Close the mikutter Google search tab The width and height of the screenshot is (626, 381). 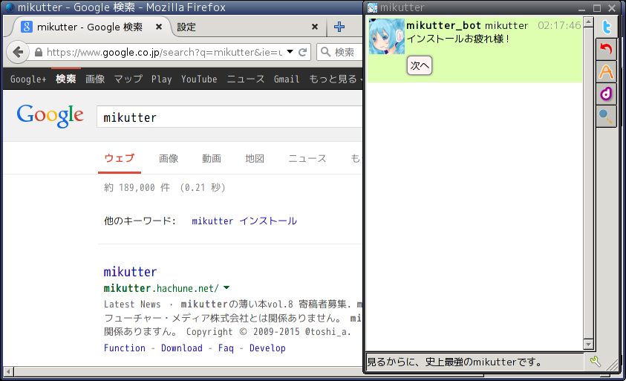tap(159, 27)
